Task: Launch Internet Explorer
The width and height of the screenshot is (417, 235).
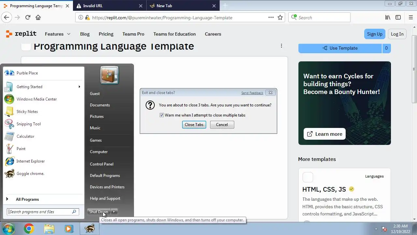Action: [44, 161]
